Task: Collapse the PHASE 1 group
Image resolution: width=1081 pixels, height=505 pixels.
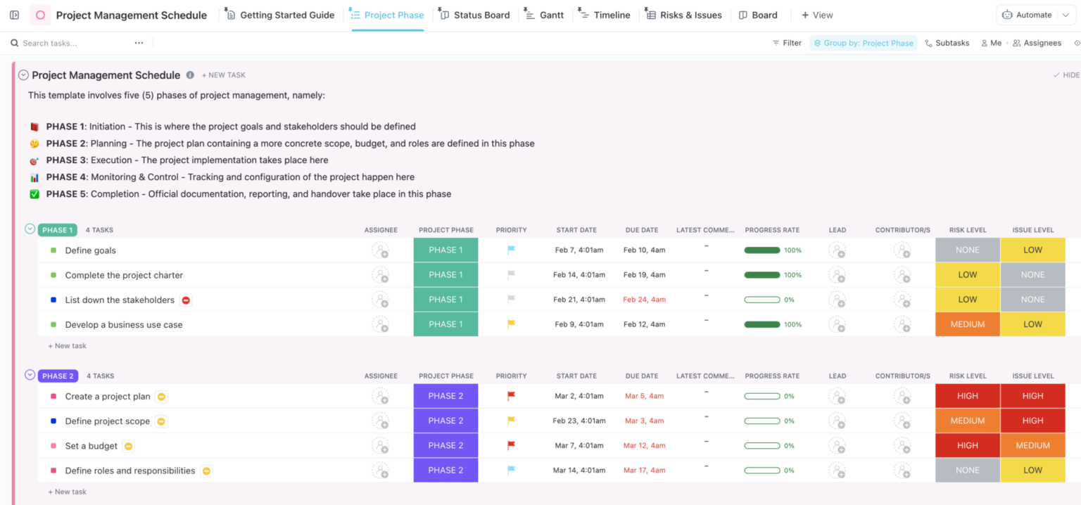Action: [x=30, y=229]
